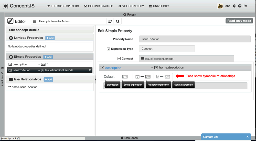Select Default expression tab
256x141 pixels.
click(109, 77)
